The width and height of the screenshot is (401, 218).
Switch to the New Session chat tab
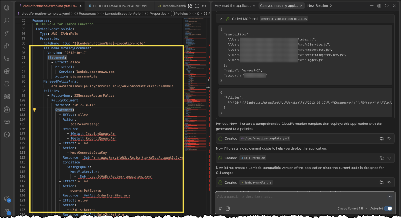pyautogui.click(x=318, y=6)
